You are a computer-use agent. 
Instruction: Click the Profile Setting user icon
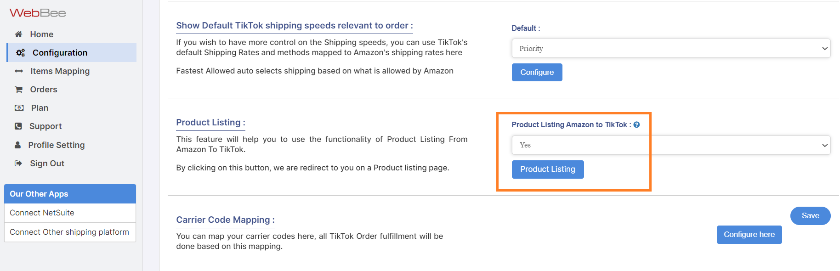[x=18, y=145]
